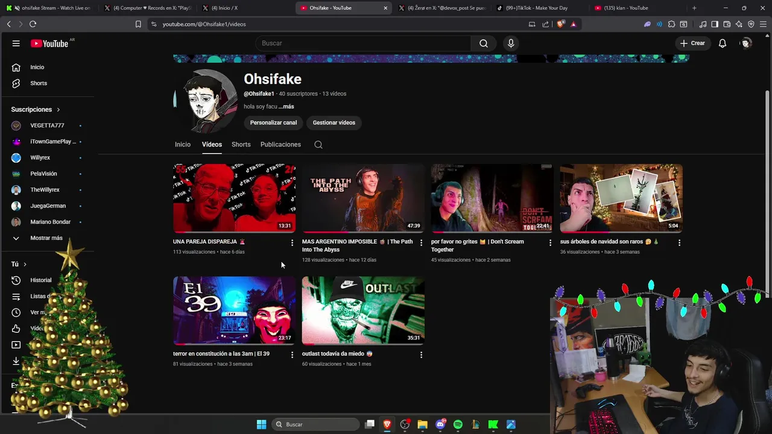Click share icon in address bar
This screenshot has height=434, width=772.
coord(546,24)
